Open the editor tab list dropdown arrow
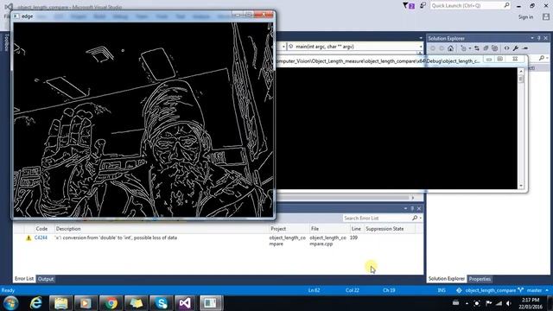The width and height of the screenshot is (553, 311). (x=421, y=38)
